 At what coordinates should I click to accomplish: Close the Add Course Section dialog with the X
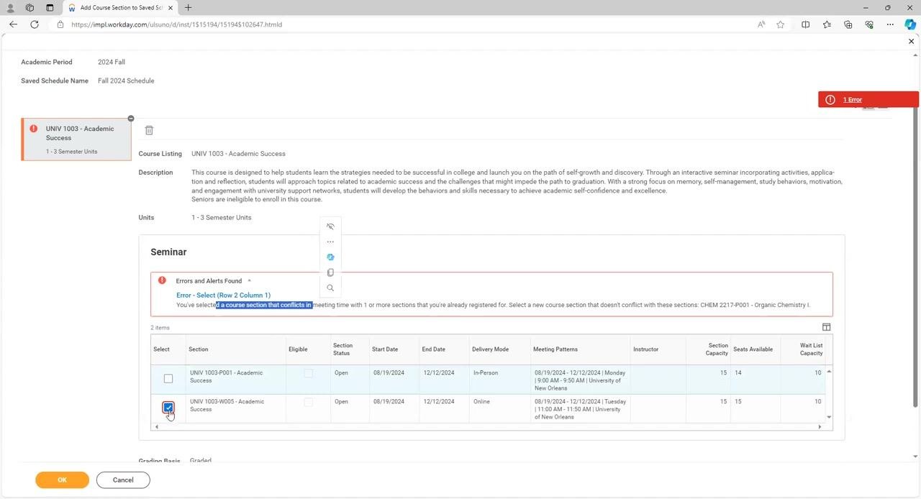pyautogui.click(x=911, y=42)
